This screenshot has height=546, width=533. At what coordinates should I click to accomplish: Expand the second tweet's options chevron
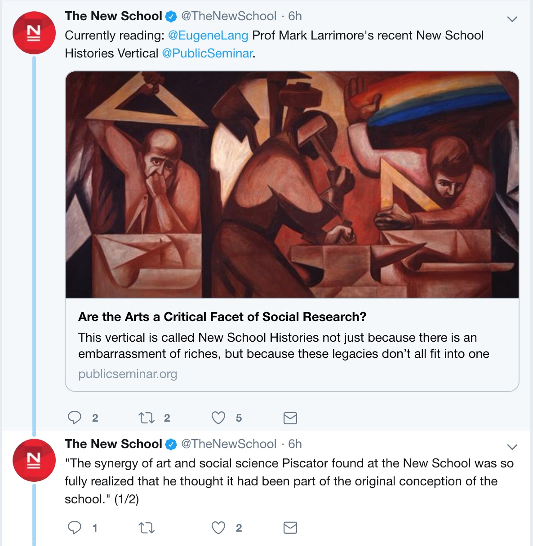pos(512,447)
